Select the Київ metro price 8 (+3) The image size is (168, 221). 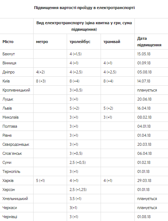(41, 81)
